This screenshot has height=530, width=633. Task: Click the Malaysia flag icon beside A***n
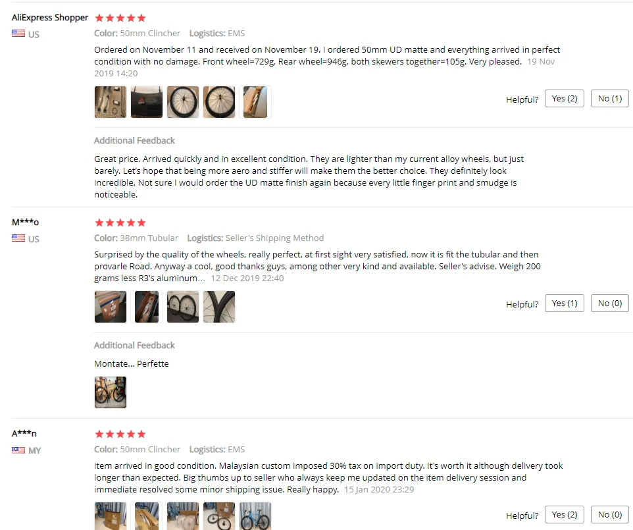(x=18, y=450)
